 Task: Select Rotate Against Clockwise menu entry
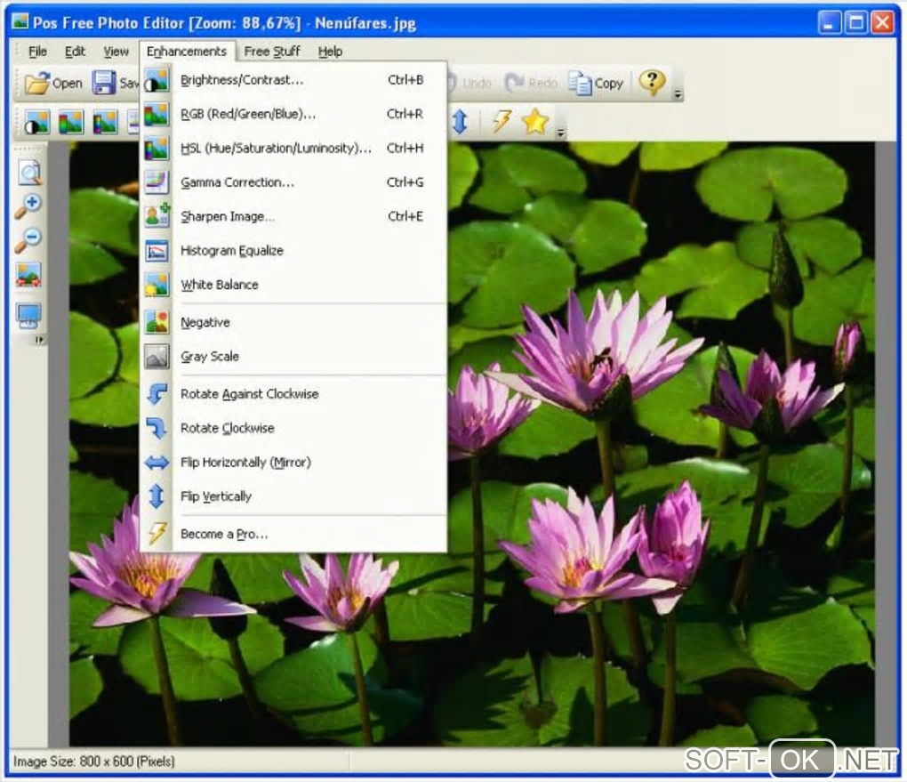click(x=293, y=394)
